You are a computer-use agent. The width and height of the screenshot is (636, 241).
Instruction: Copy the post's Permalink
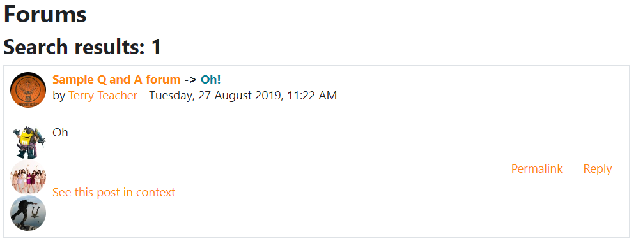pyautogui.click(x=537, y=168)
